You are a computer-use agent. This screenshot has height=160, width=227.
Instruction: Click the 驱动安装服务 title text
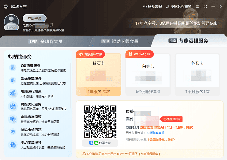point(31,143)
